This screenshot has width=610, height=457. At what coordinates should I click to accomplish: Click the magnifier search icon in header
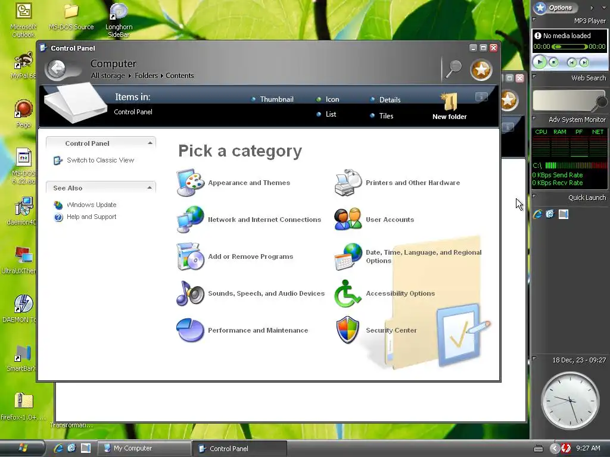point(453,69)
